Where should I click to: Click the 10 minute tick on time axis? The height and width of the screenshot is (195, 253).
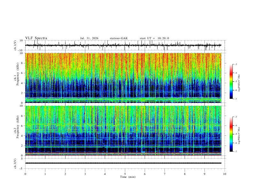pyautogui.click(x=225, y=174)
